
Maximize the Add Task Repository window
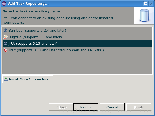tap(146, 4)
